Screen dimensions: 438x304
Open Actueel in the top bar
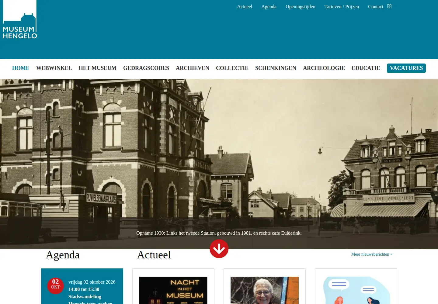coord(245,7)
